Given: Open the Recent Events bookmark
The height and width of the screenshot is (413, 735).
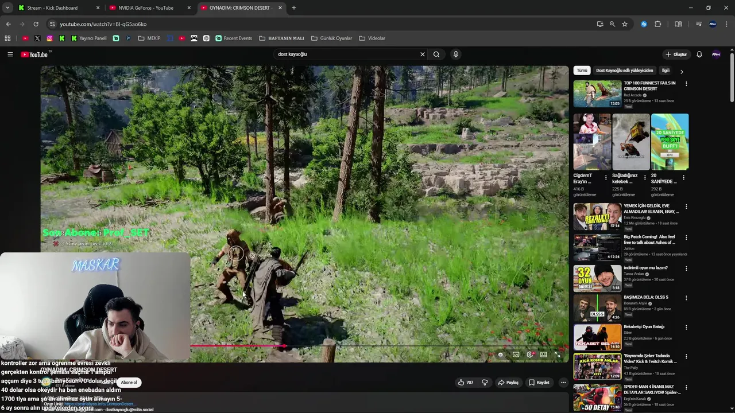Looking at the screenshot, I should [234, 38].
